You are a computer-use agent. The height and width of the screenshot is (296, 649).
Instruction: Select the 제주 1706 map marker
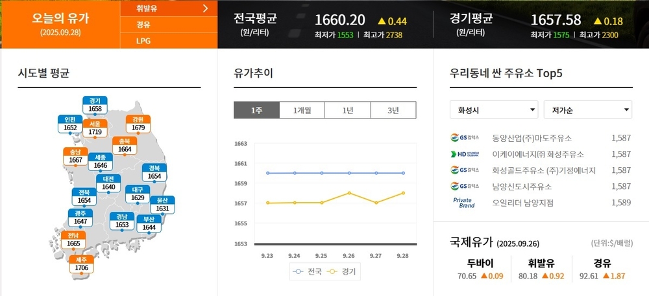81,264
